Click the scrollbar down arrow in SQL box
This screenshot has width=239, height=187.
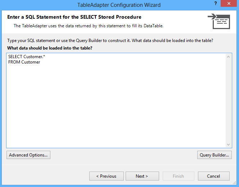(x=228, y=144)
